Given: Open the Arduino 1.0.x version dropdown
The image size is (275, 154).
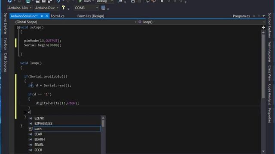Looking at the screenshot, I should [20, 8].
